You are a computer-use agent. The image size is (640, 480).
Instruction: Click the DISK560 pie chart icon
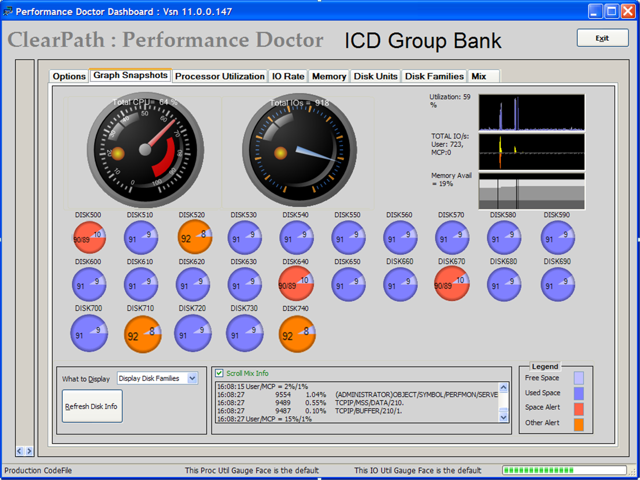point(400,238)
